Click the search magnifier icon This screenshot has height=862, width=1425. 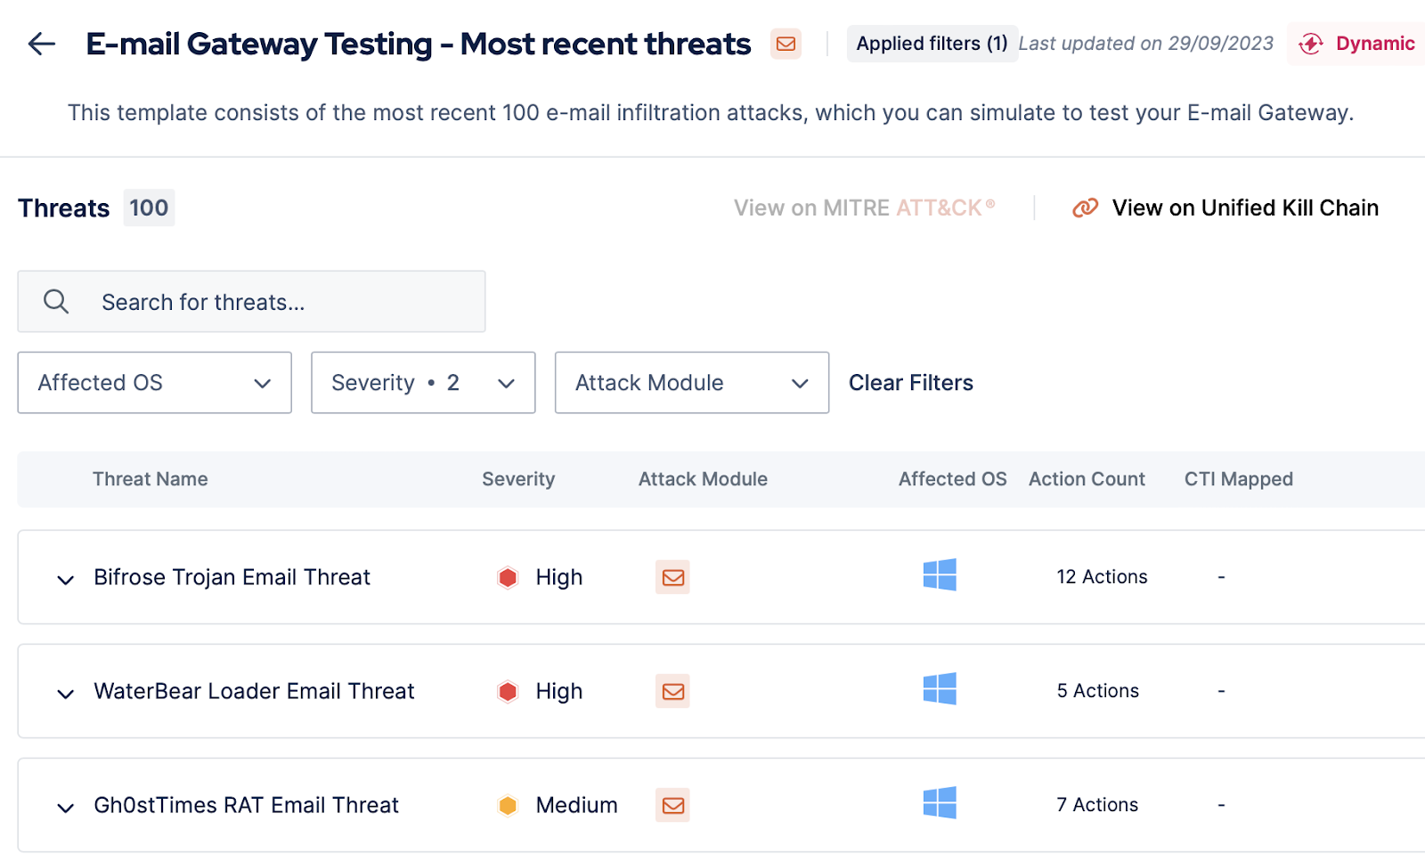[56, 302]
